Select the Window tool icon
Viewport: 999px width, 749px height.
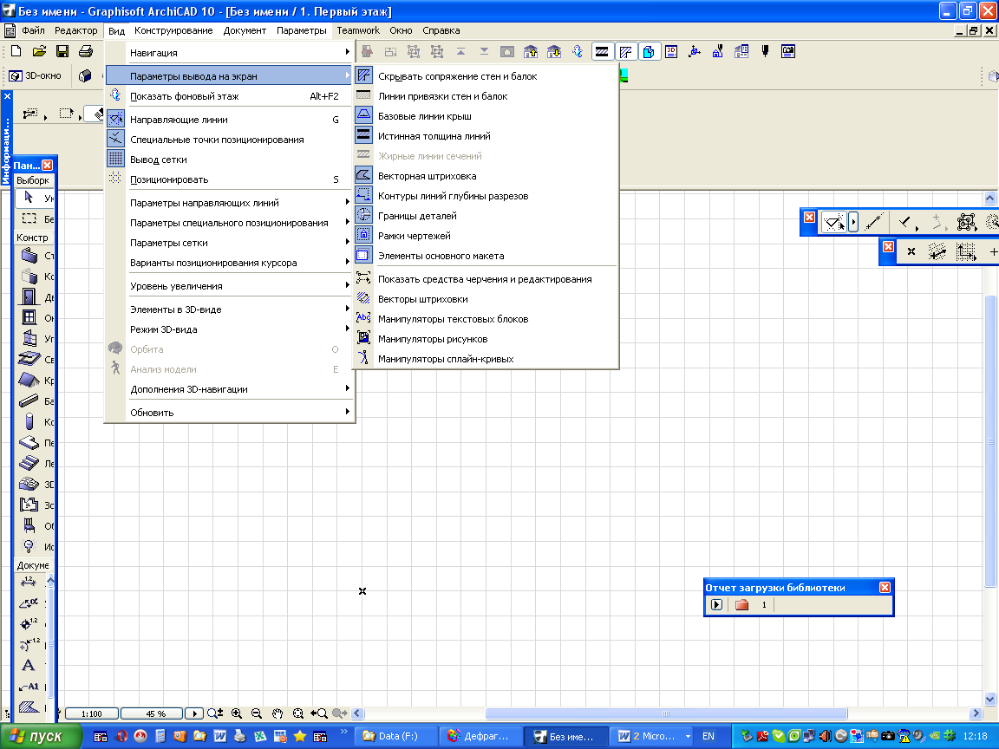(29, 317)
